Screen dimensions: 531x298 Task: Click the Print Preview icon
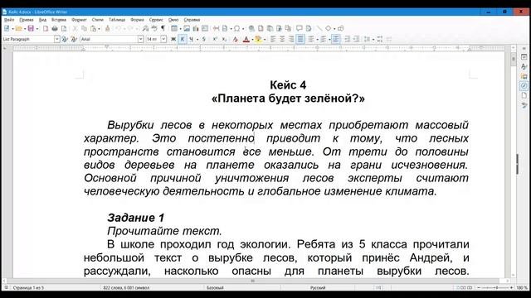tap(64, 29)
